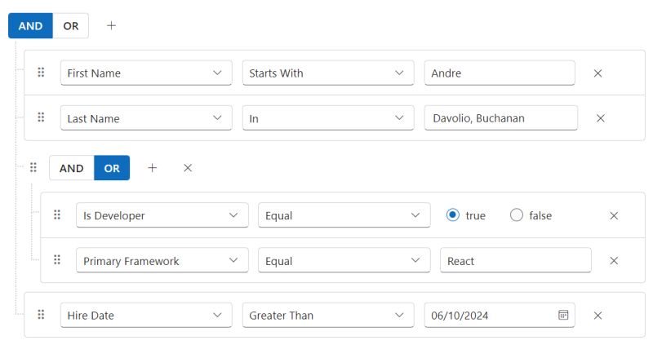Edit the Andre value field
Viewport: 653px width, 345px height.
tap(500, 73)
